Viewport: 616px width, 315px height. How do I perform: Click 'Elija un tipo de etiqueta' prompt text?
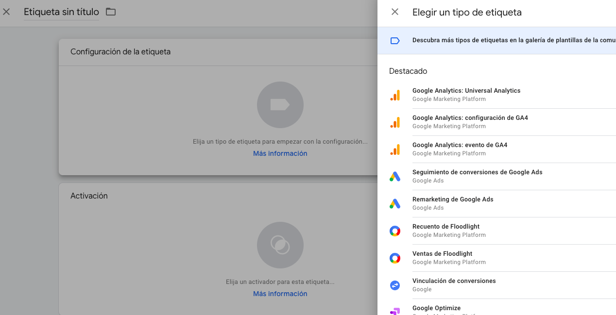(280, 142)
